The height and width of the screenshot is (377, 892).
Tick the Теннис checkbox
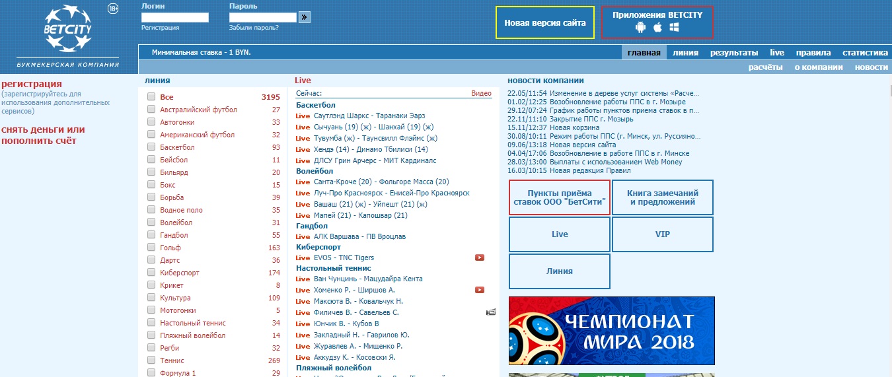point(151,360)
